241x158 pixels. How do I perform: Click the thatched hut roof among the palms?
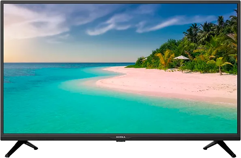click(232, 37)
